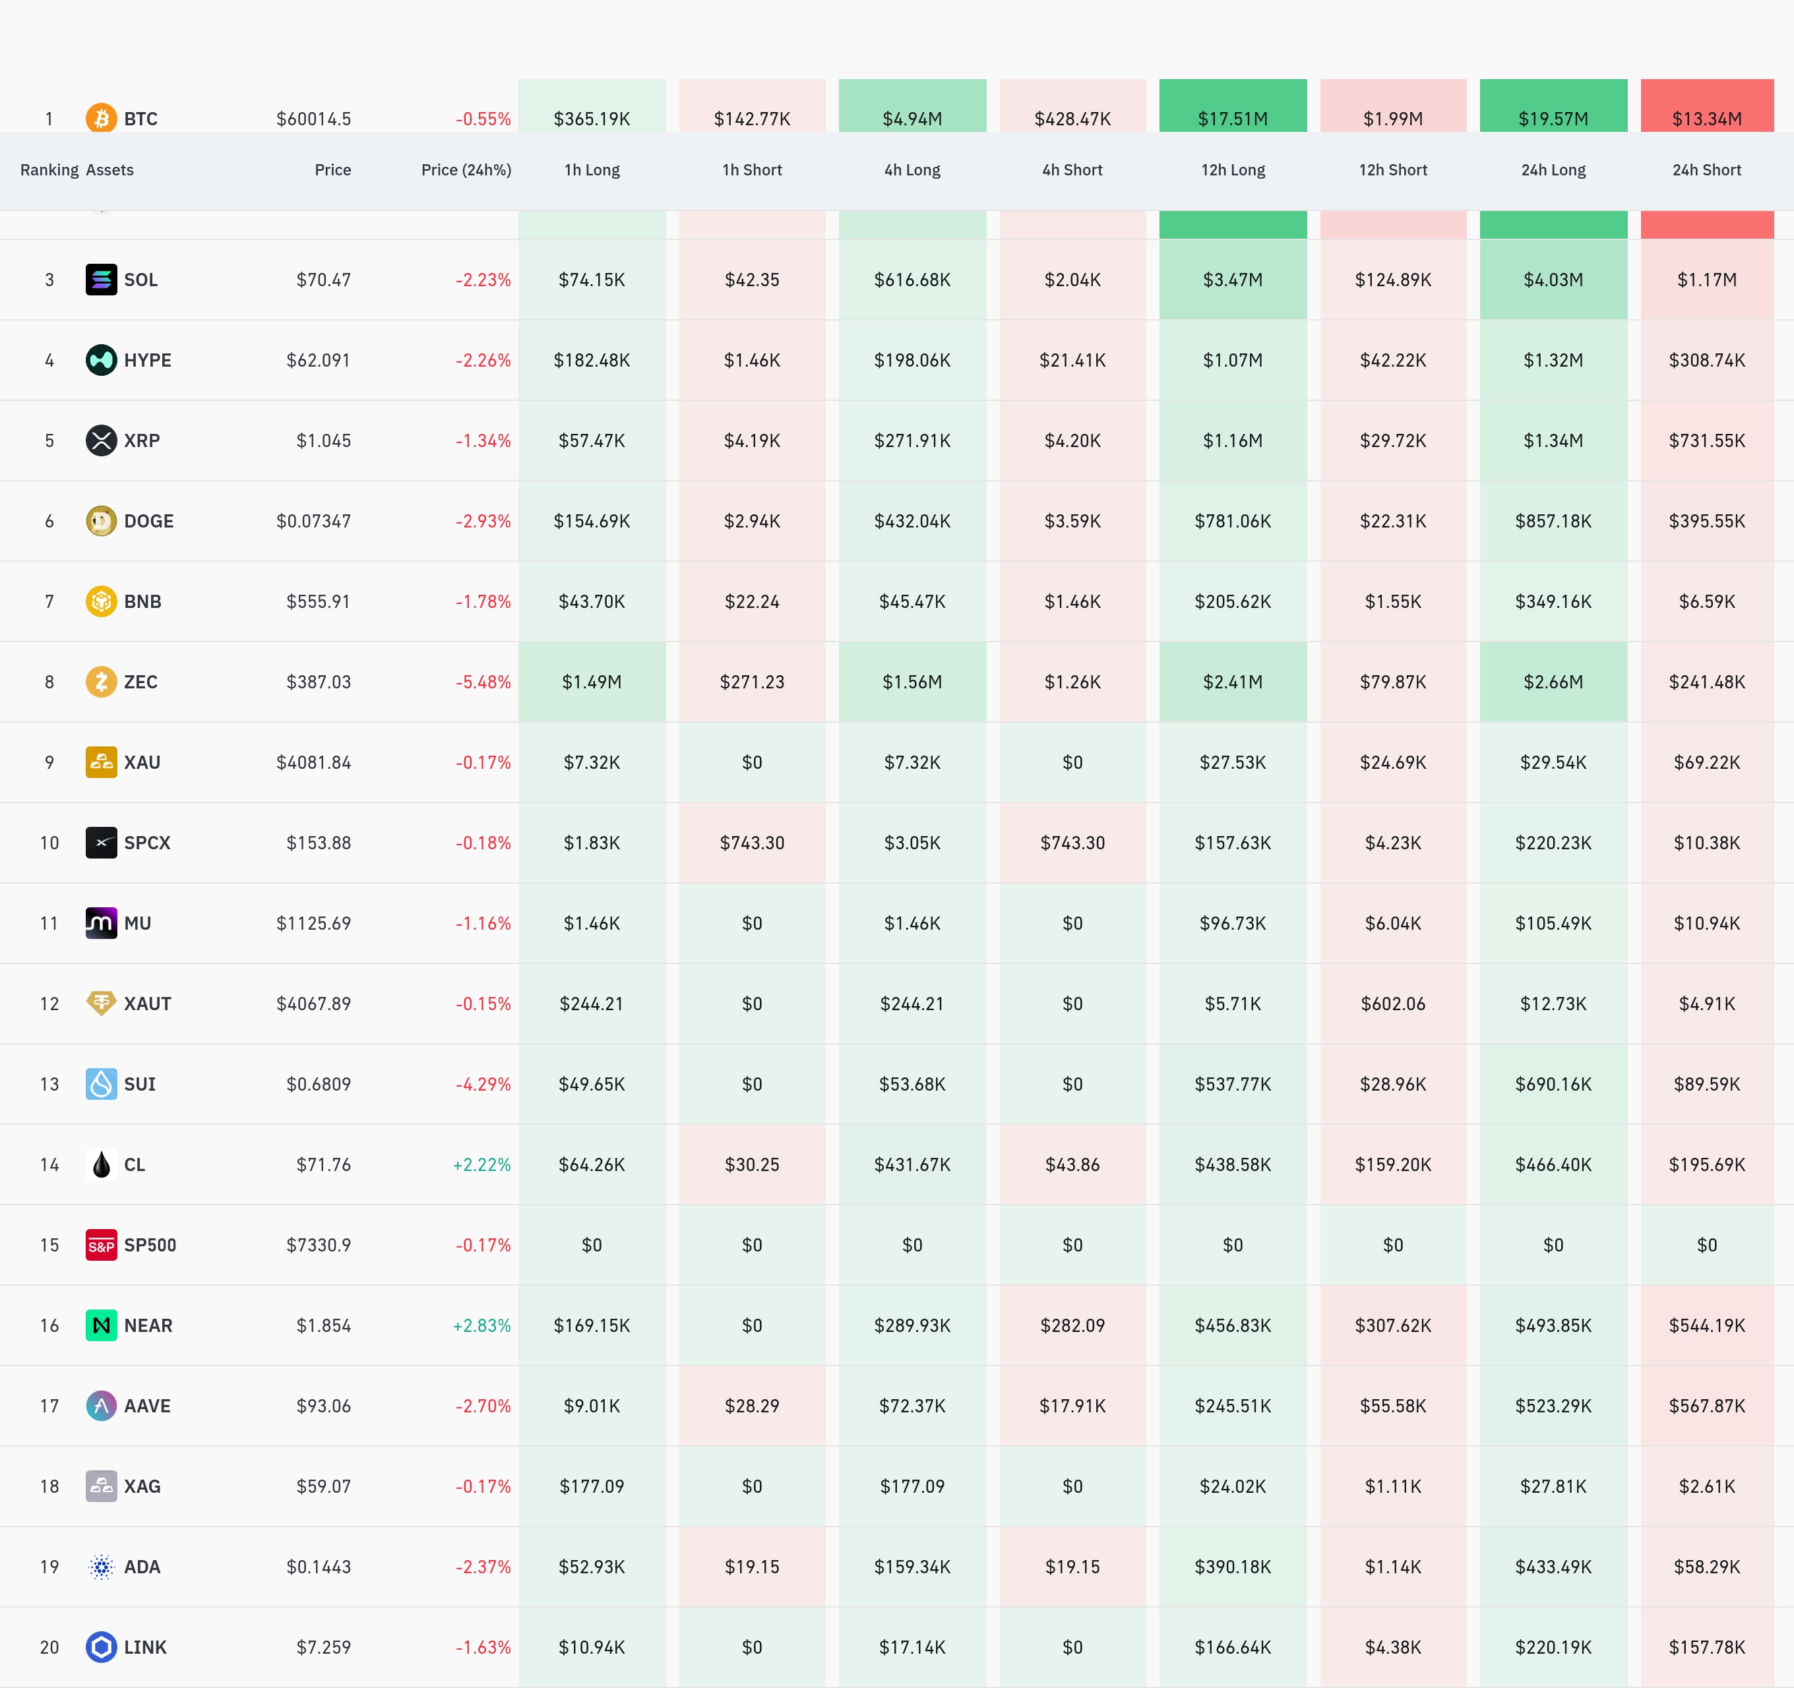The height and width of the screenshot is (1688, 1794).
Task: Open the AAVE asset name link
Action: tap(147, 1406)
